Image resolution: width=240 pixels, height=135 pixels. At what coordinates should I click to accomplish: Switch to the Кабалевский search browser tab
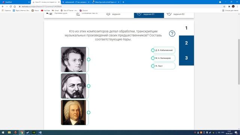[76, 2]
